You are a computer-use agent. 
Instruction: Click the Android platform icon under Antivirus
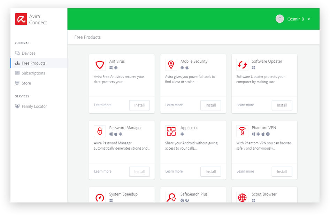pos(116,68)
